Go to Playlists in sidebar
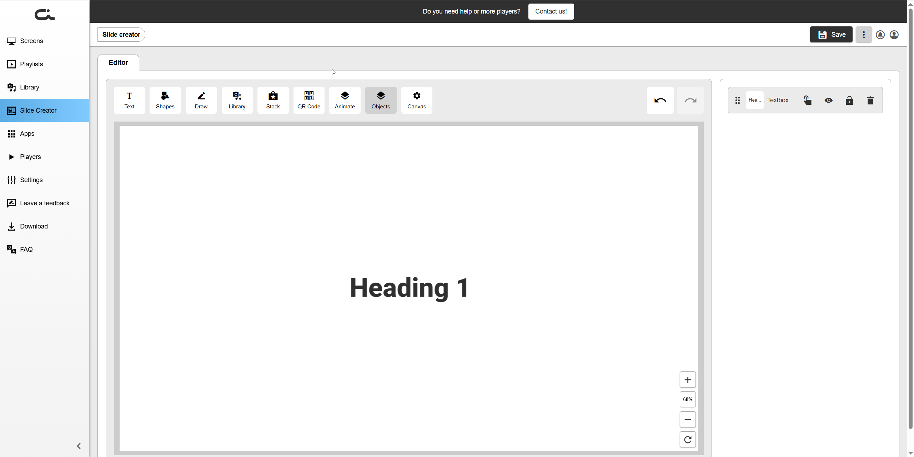 (x=31, y=64)
